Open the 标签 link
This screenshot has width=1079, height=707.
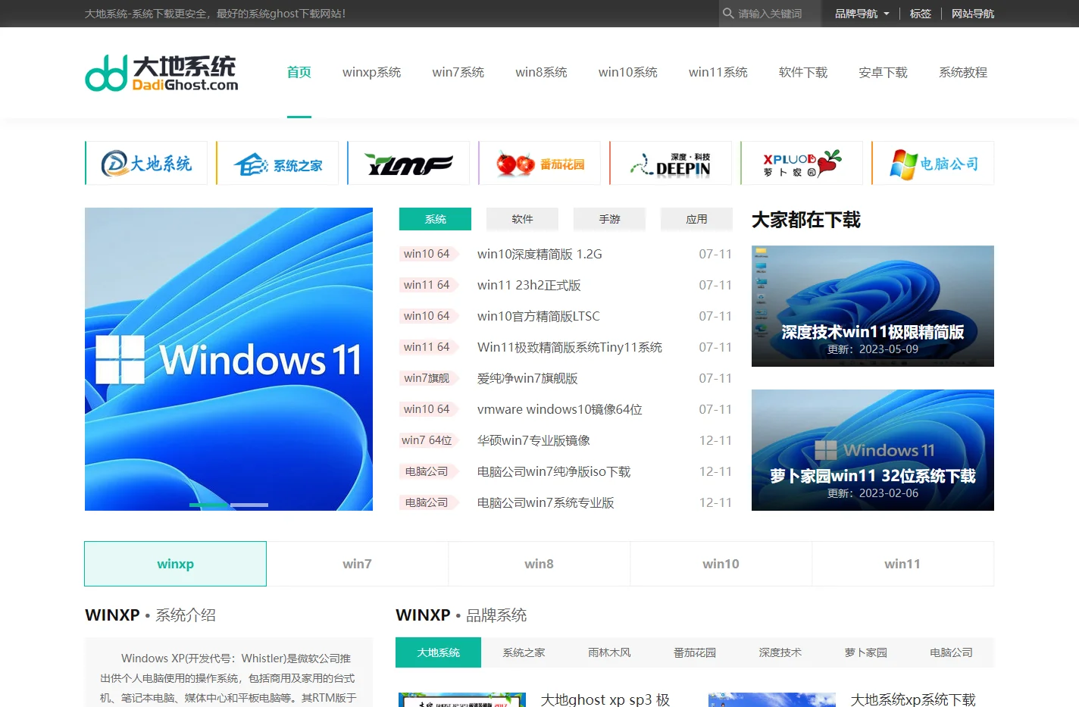(921, 14)
